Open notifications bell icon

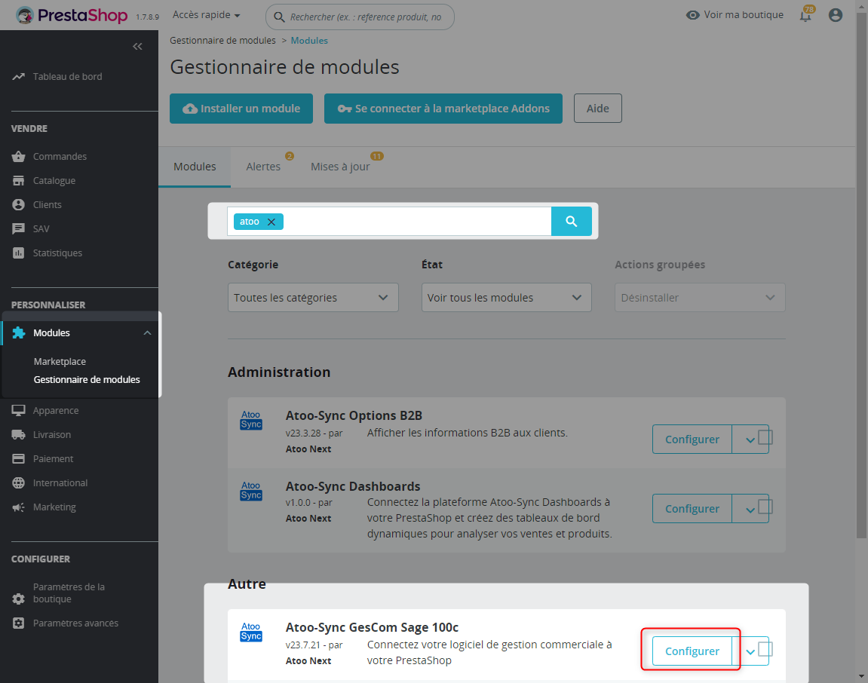pyautogui.click(x=806, y=15)
